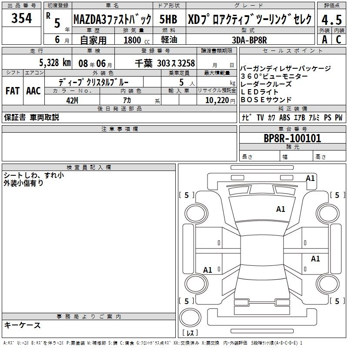The height and width of the screenshot is (348, 348).
Task: Click the [5] rating beside upper-right wheel
Action: pyautogui.click(x=337, y=195)
